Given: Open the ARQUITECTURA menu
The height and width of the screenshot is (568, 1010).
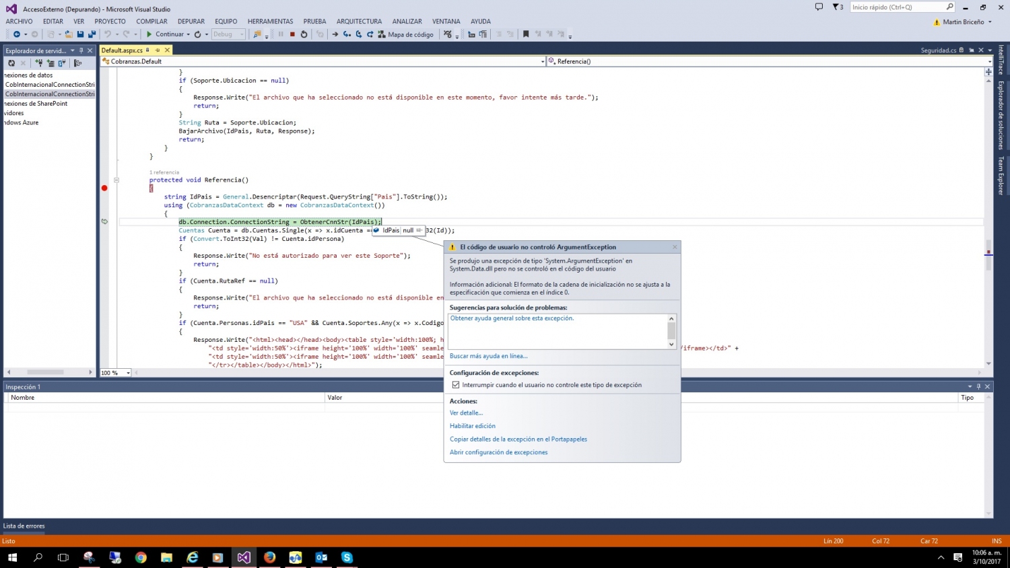Looking at the screenshot, I should pos(359,22).
